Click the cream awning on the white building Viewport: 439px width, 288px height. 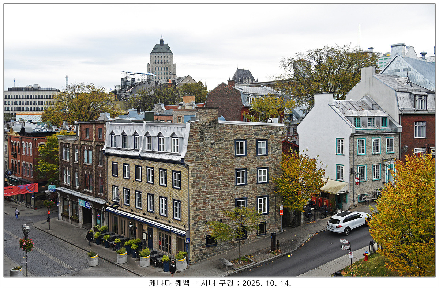pyautogui.click(x=334, y=187)
